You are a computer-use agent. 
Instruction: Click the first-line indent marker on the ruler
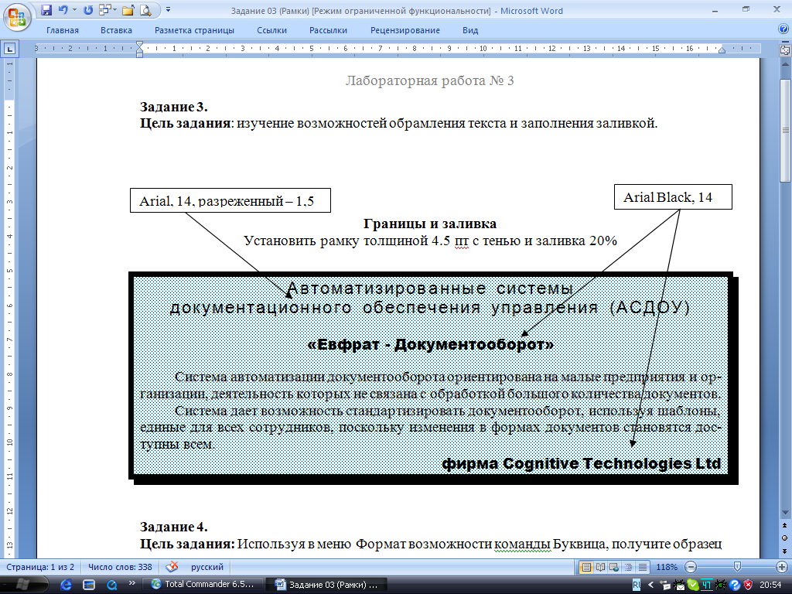pos(139,45)
